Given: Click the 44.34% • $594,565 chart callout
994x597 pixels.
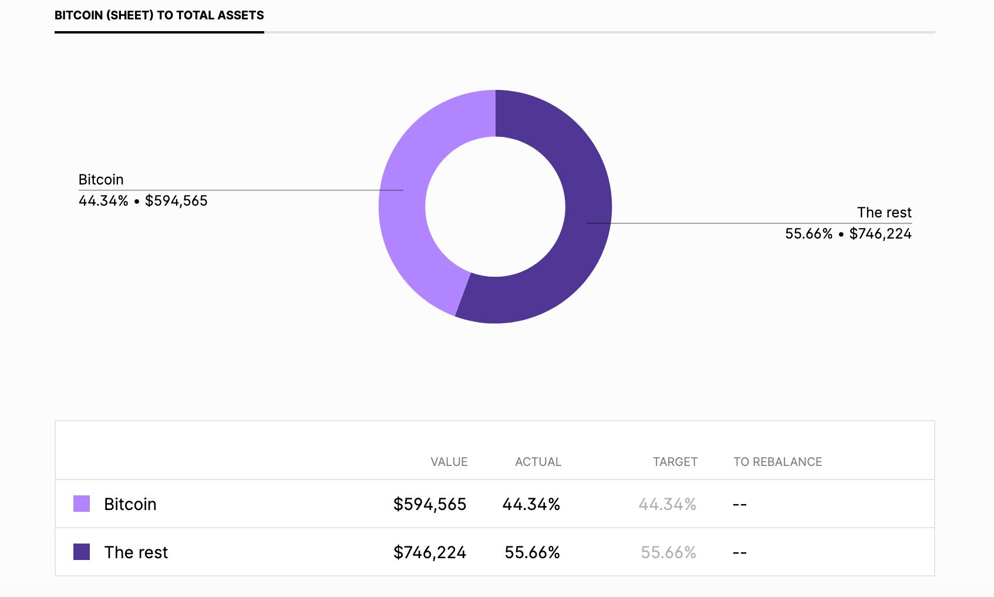Looking at the screenshot, I should [x=143, y=200].
